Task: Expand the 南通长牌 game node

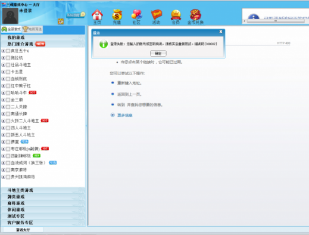Action: (x=4, y=114)
